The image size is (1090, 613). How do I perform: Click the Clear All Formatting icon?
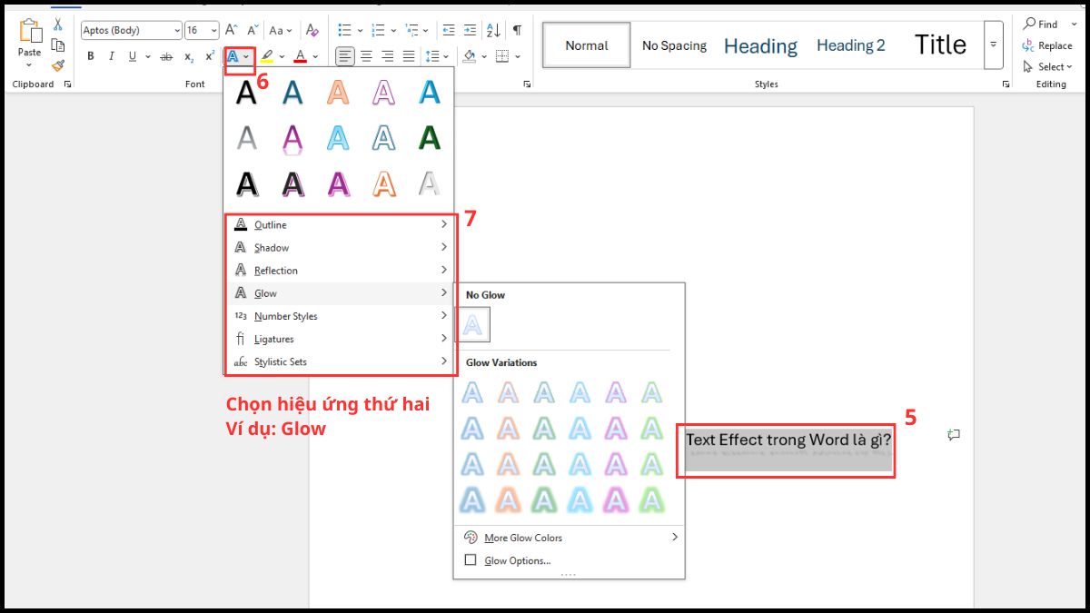pos(312,30)
